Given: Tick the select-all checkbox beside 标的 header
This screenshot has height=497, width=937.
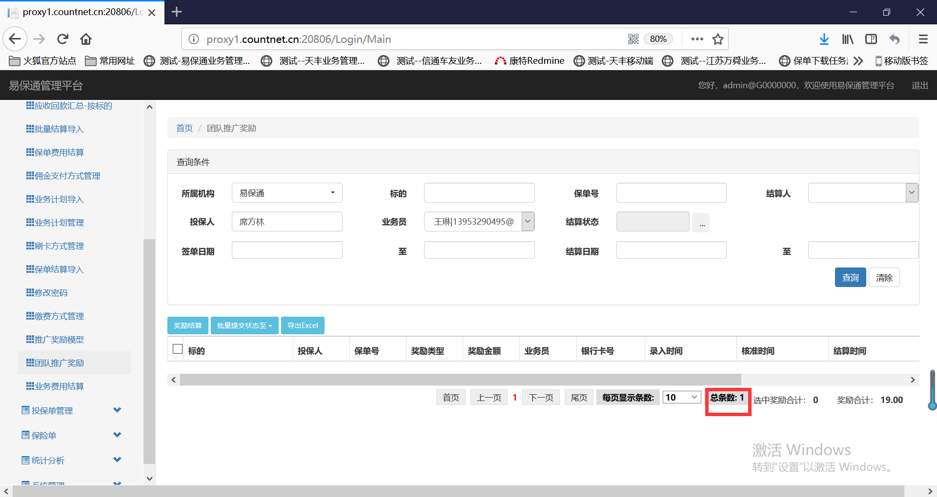Looking at the screenshot, I should [x=178, y=349].
